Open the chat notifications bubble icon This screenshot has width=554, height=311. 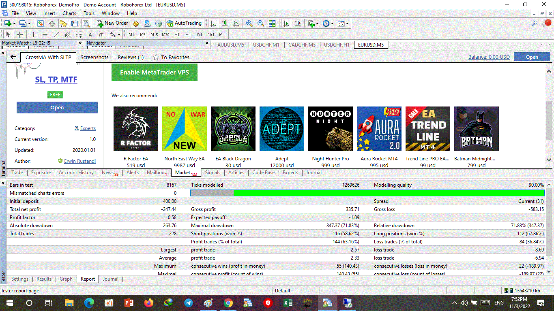(546, 23)
